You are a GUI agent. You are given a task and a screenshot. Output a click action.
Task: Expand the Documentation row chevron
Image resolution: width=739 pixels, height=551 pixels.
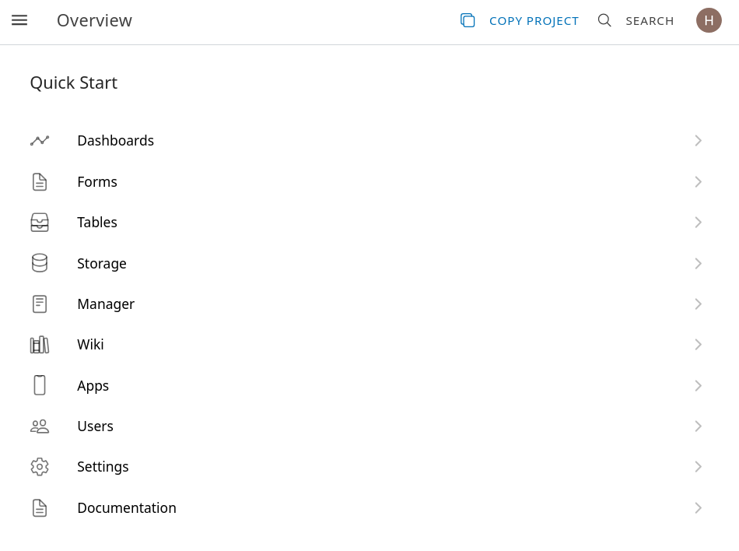(698, 508)
